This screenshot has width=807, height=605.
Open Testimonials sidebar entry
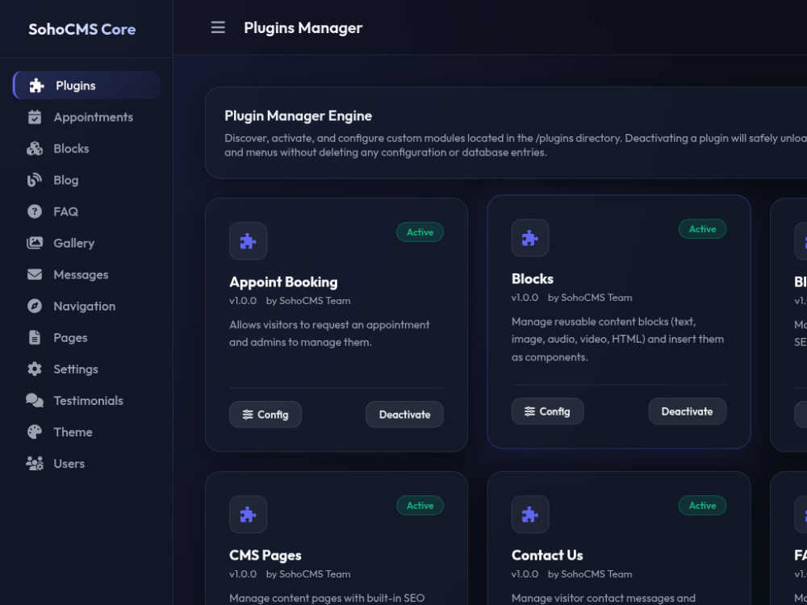pyautogui.click(x=86, y=400)
